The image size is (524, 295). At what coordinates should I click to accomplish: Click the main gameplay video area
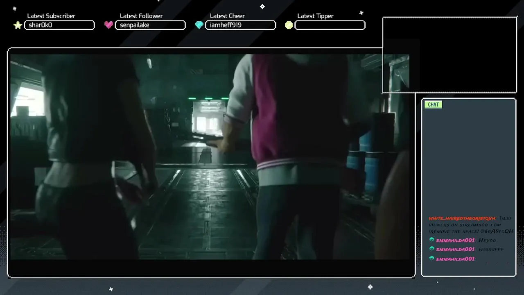[x=210, y=157]
